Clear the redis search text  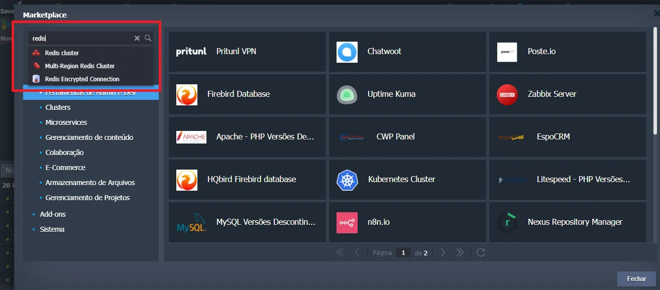pyautogui.click(x=137, y=38)
